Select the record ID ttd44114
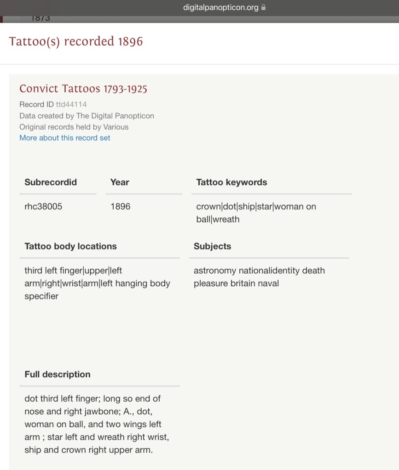Viewport: 399px width, 470px height. pyautogui.click(x=71, y=104)
